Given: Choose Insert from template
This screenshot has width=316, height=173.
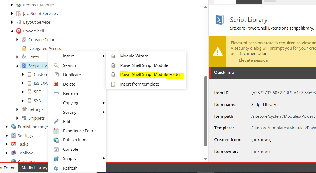Looking at the screenshot, I should click(146, 84).
